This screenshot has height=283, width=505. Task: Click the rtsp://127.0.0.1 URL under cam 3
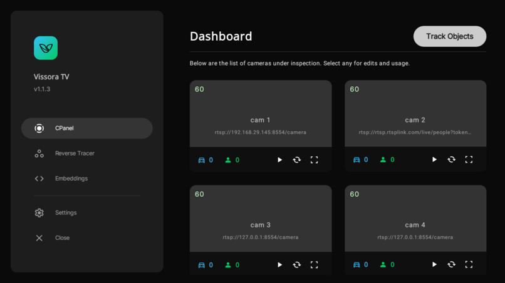point(261,237)
